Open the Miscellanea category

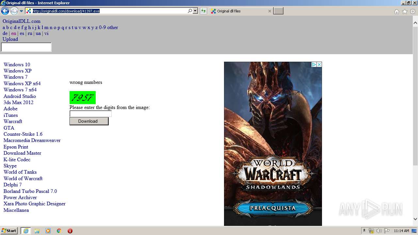[x=16, y=210]
